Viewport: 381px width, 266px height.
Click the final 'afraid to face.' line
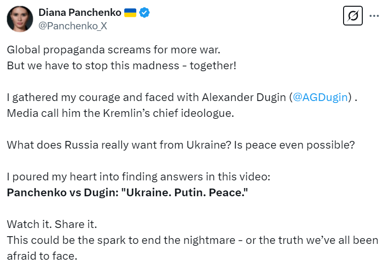(x=43, y=254)
